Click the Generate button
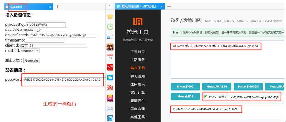Screen dimensions: 286x122 31,60
